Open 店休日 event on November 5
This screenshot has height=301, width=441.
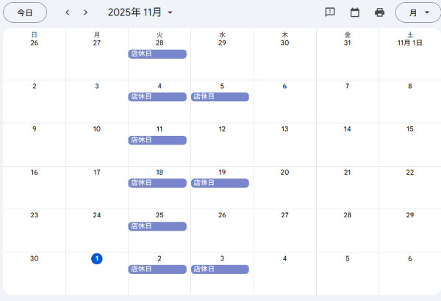pos(220,97)
